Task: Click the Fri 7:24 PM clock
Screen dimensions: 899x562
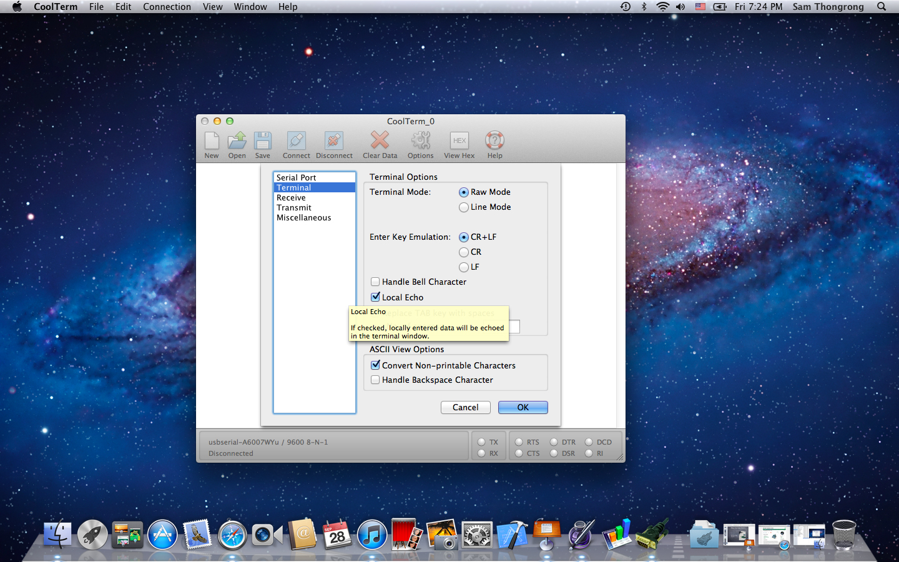Action: (759, 7)
